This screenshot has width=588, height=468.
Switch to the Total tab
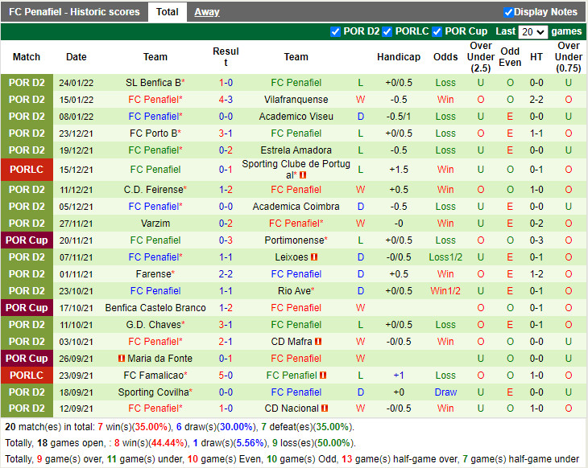(x=167, y=12)
